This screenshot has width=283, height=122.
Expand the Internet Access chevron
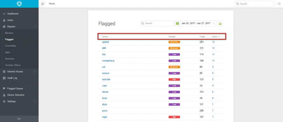coord(35,72)
